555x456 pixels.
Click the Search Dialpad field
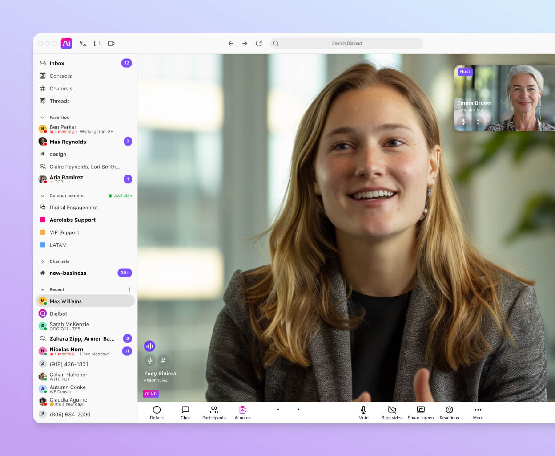(346, 43)
